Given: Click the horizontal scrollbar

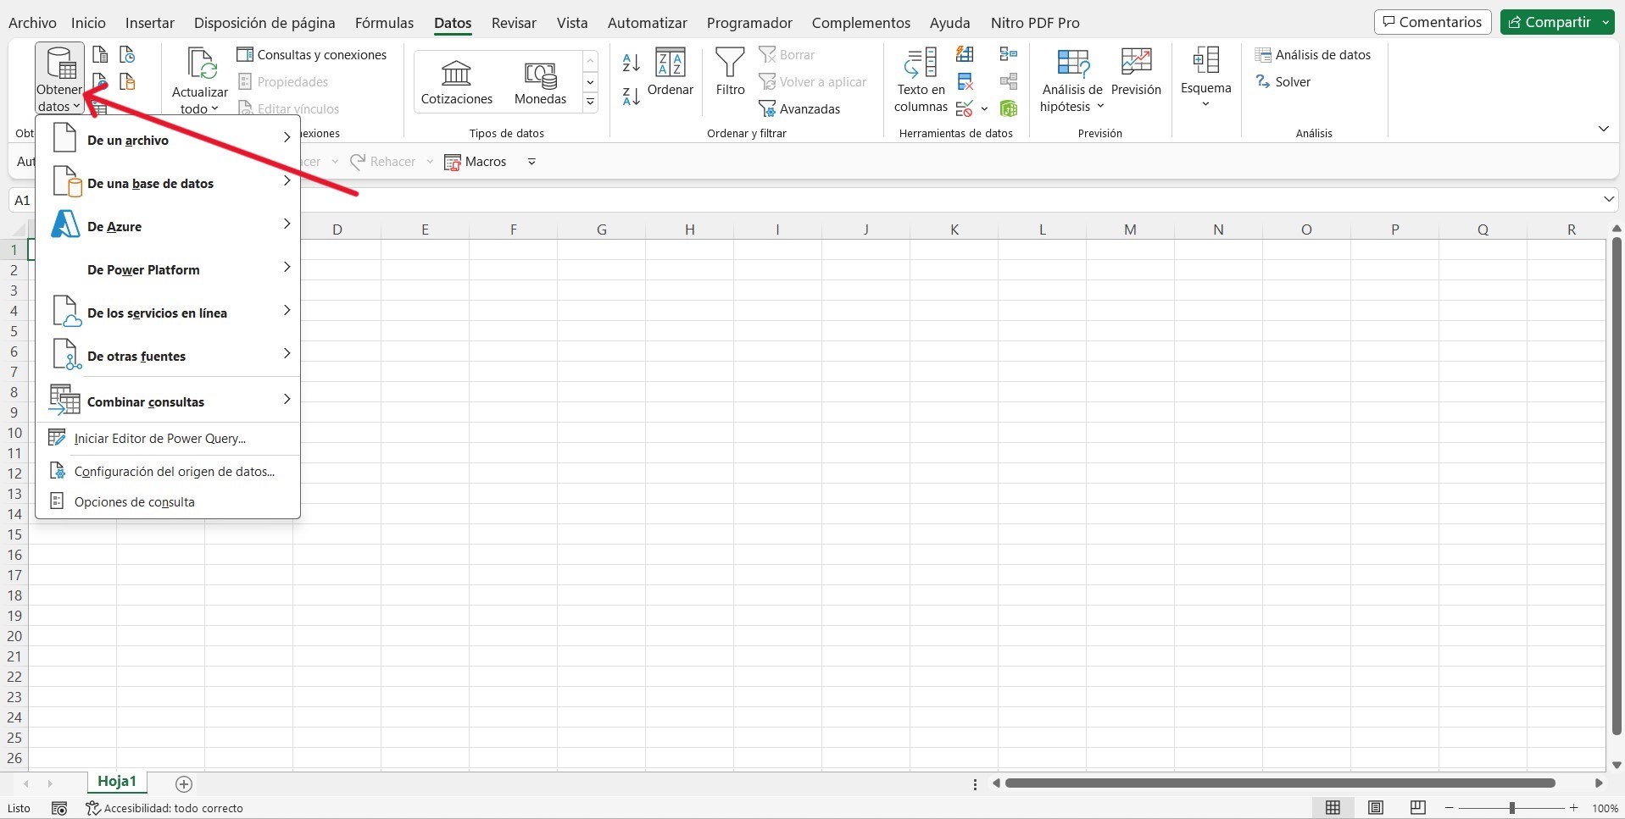Looking at the screenshot, I should pyautogui.click(x=1280, y=783).
